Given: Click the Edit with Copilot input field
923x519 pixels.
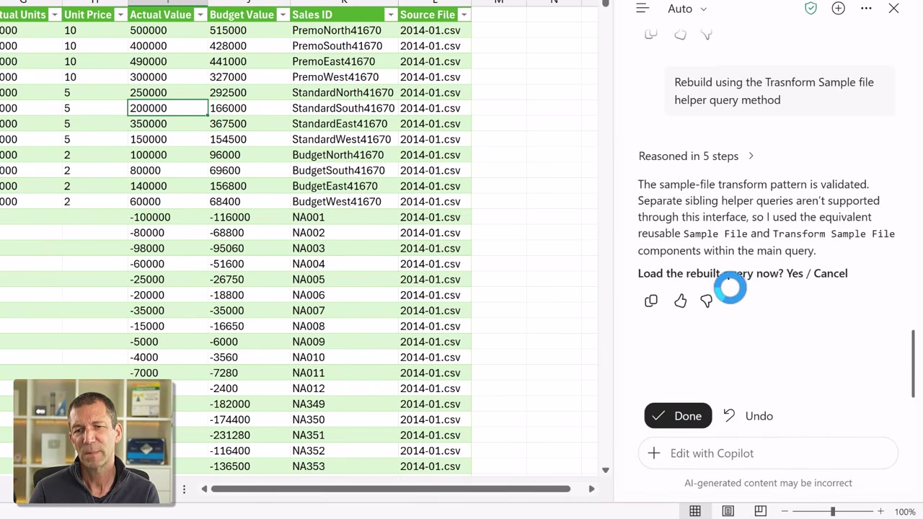Looking at the screenshot, I should pyautogui.click(x=768, y=453).
